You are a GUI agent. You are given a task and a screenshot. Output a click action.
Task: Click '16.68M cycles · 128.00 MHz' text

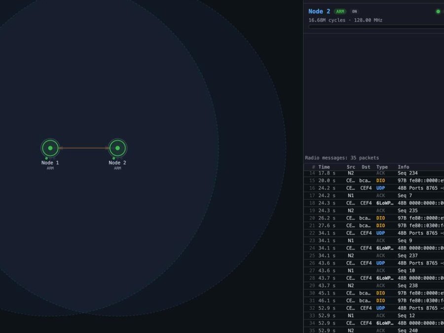[345, 20]
